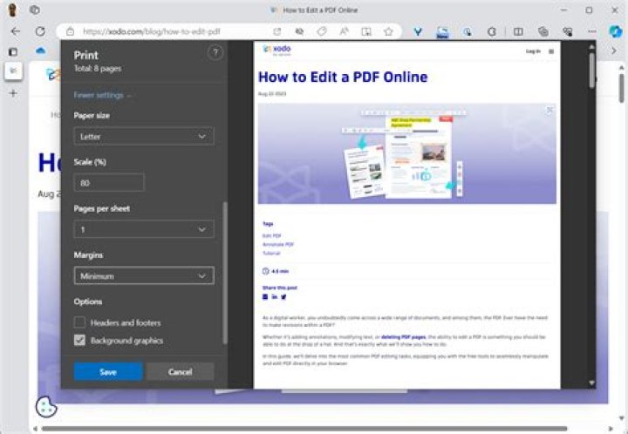Open the Paper size Letter dropdown
628x434 pixels.
144,137
